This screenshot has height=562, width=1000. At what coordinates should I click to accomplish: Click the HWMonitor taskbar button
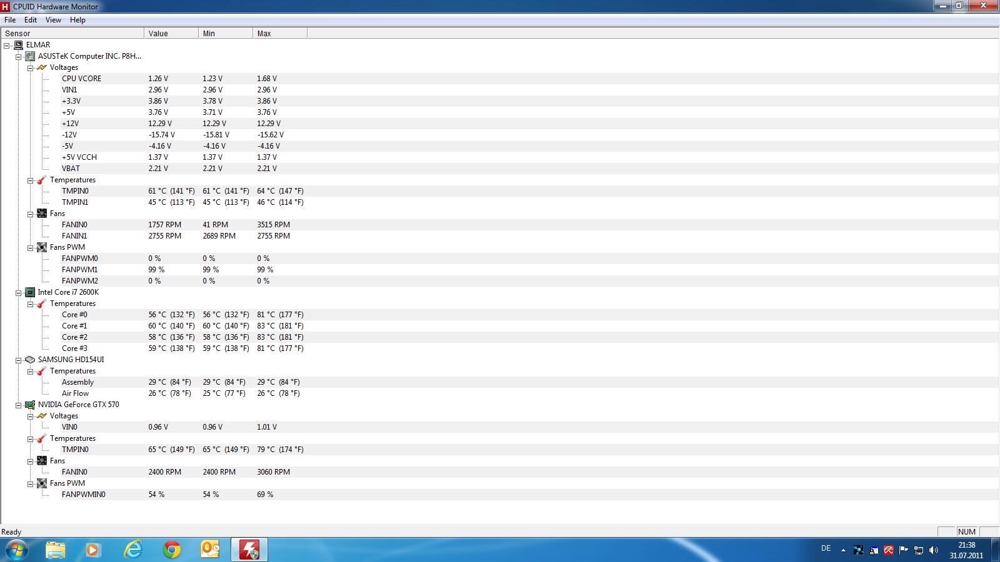(249, 550)
